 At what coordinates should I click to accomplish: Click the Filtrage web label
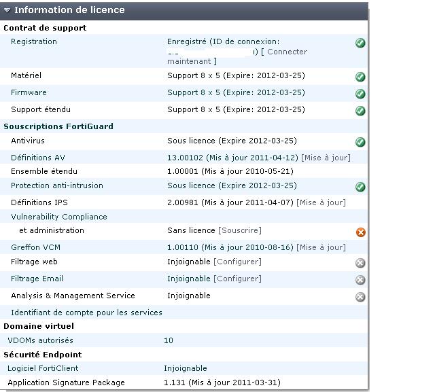click(x=34, y=262)
